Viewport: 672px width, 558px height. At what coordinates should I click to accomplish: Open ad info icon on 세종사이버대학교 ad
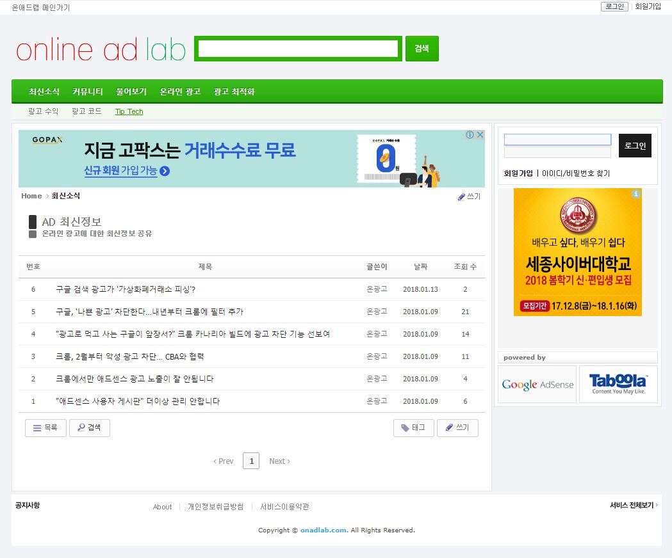point(636,194)
